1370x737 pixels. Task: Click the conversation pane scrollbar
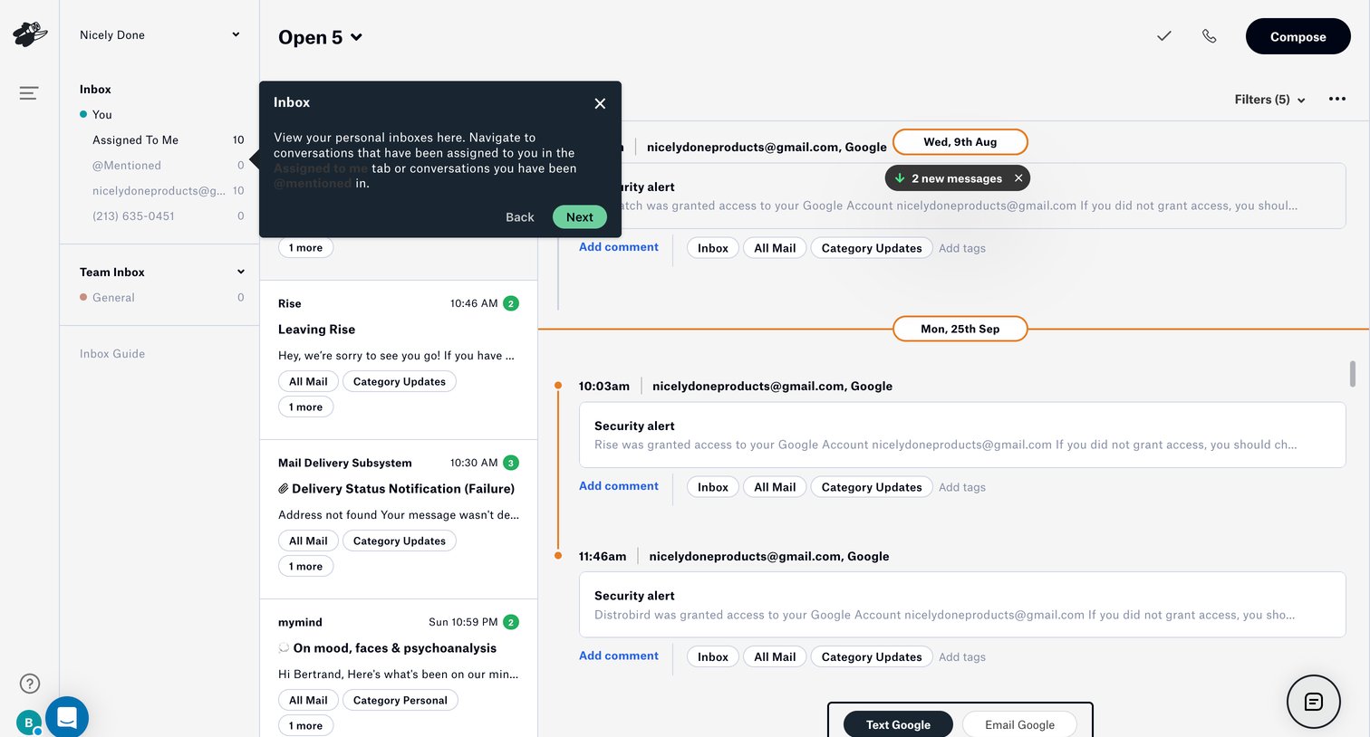1353,374
